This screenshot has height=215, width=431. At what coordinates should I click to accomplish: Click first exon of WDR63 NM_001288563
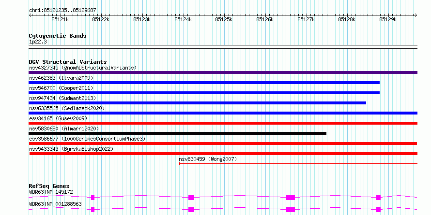click(92, 210)
